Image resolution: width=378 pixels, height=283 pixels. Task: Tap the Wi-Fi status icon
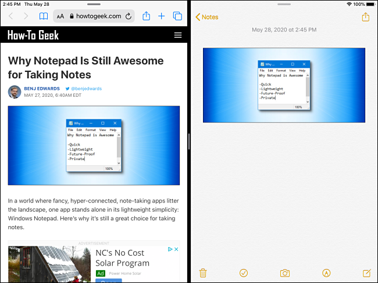[x=349, y=4]
